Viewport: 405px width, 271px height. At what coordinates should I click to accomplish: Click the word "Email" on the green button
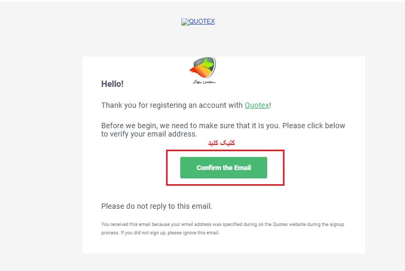tap(242, 168)
